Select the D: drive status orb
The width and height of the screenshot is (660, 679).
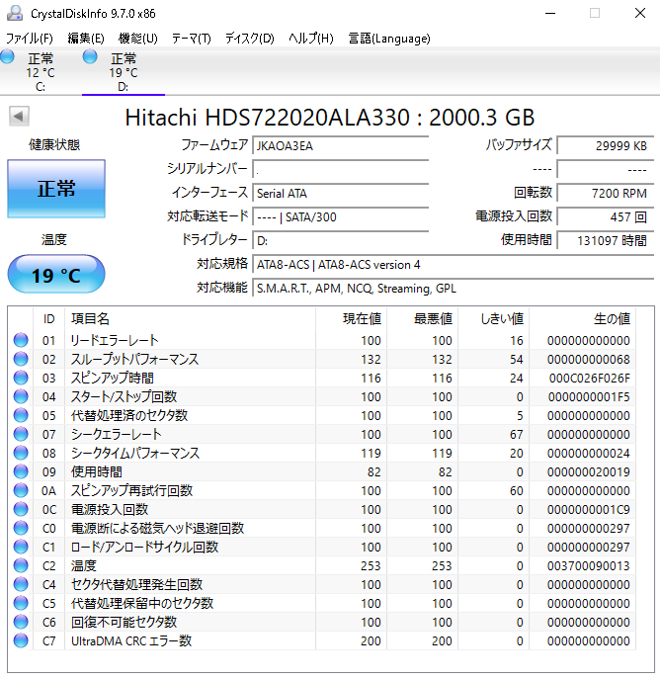click(x=91, y=58)
